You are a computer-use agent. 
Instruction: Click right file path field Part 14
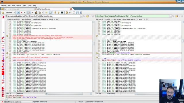132,16
